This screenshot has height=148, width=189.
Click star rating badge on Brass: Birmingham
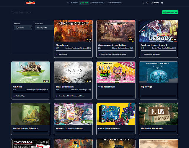click(89, 81)
